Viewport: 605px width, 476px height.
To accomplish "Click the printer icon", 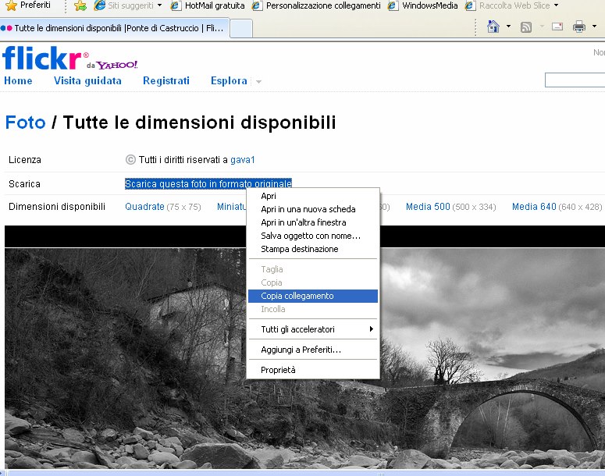I will (x=579, y=27).
